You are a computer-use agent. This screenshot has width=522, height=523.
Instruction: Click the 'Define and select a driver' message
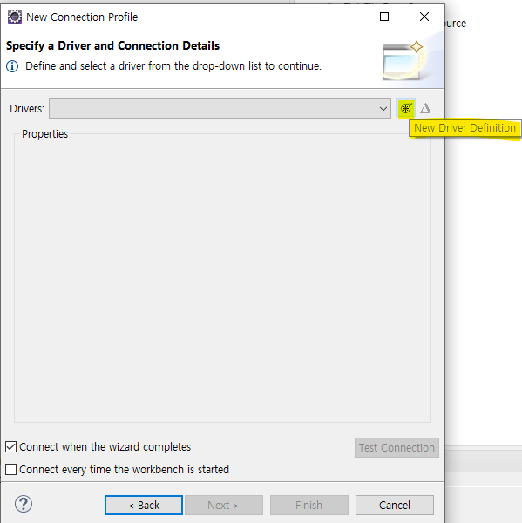click(173, 66)
